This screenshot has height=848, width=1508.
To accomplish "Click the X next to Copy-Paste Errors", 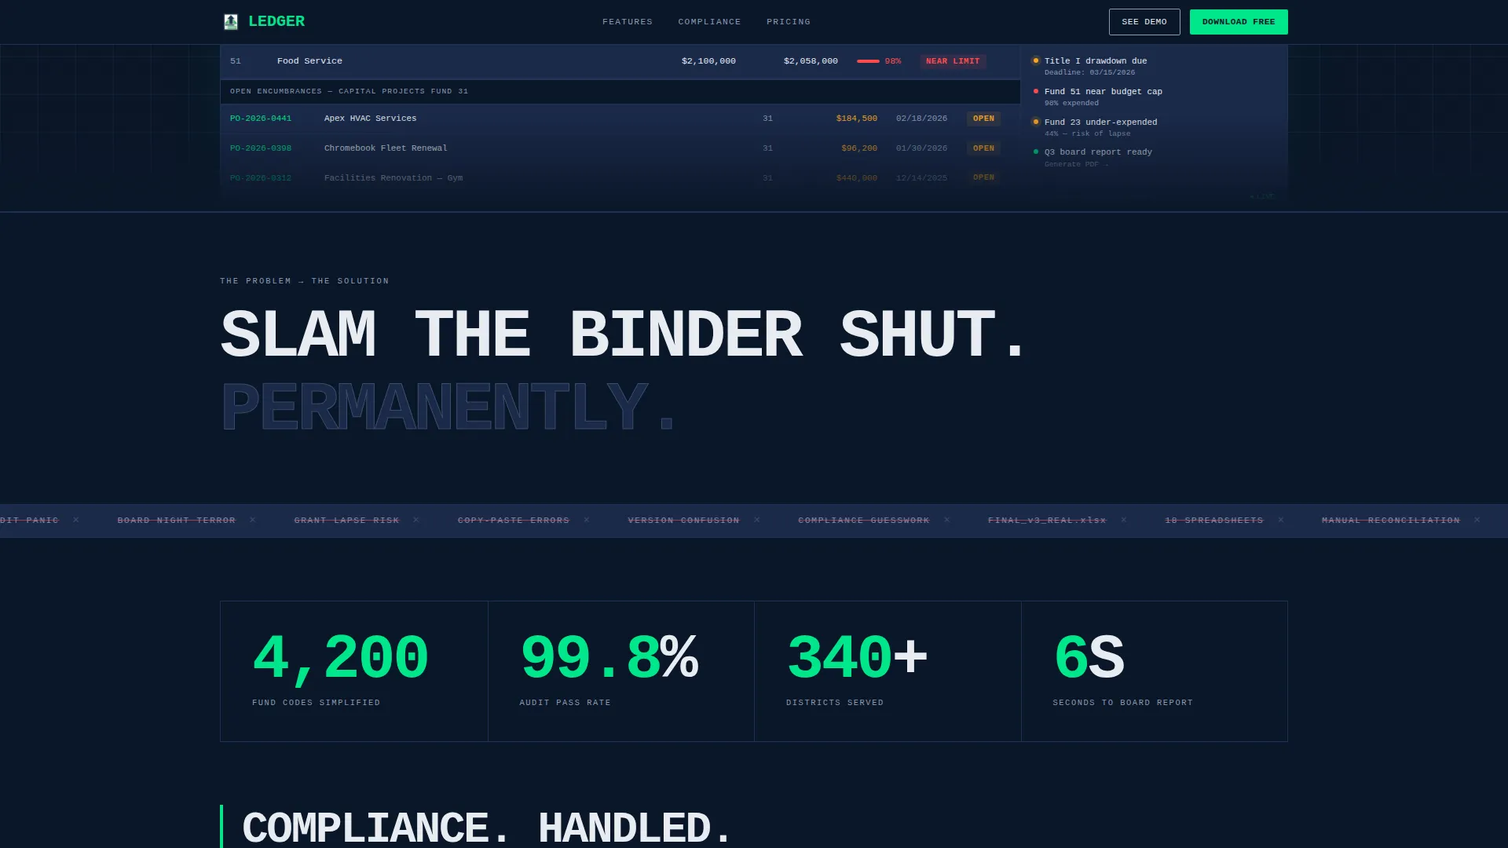I will tap(587, 520).
